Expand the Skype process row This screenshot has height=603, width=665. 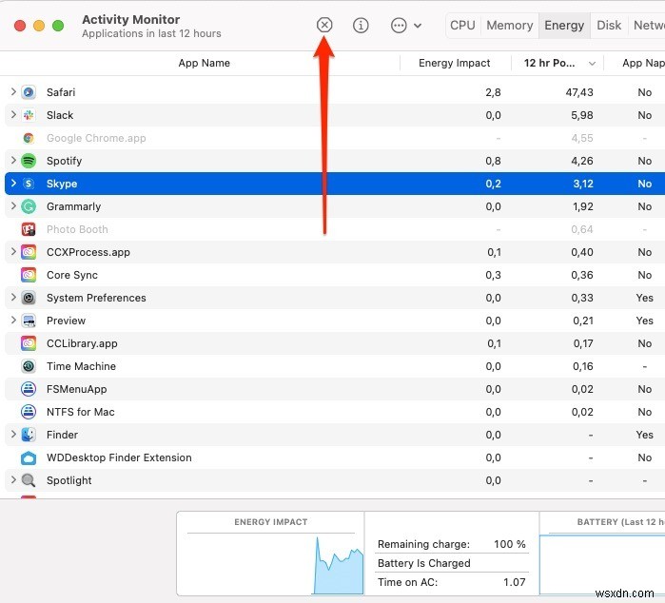click(13, 184)
